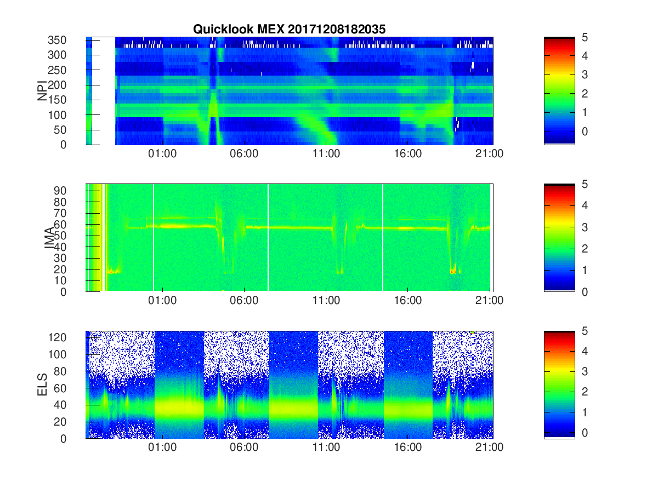Click the 01:00 label under NPI plot
658x493 pixels.
[x=163, y=154]
